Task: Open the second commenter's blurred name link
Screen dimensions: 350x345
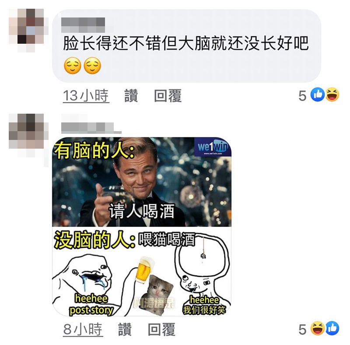Action: pos(91,128)
